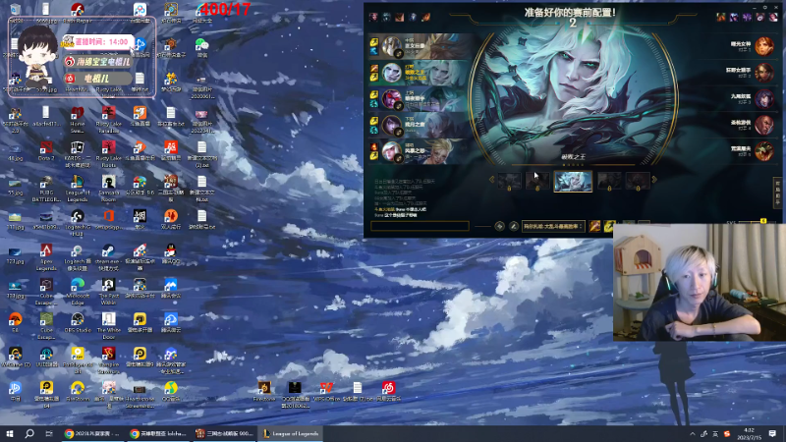Go to the previous skin in the carousel
Image resolution: width=786 pixels, height=442 pixels.
pyautogui.click(x=492, y=180)
